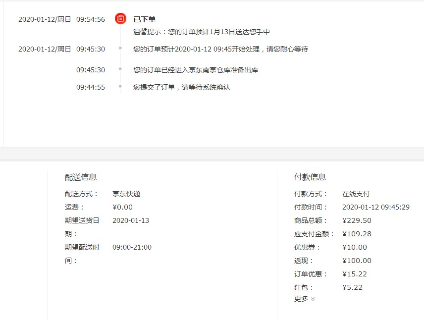Expand 更多 payment details
The image size is (424, 320).
[x=305, y=299]
